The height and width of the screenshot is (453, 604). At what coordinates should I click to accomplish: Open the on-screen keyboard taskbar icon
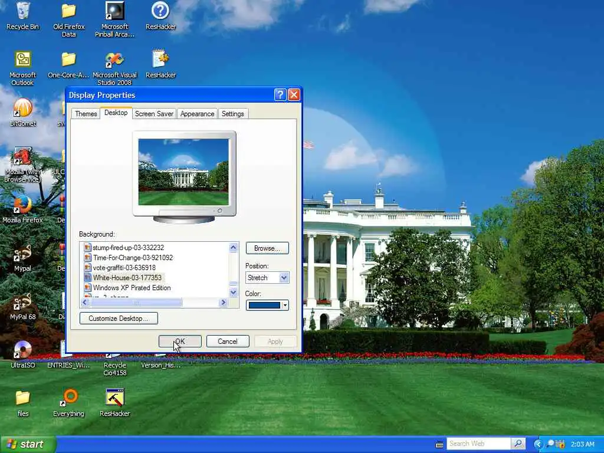tap(439, 445)
